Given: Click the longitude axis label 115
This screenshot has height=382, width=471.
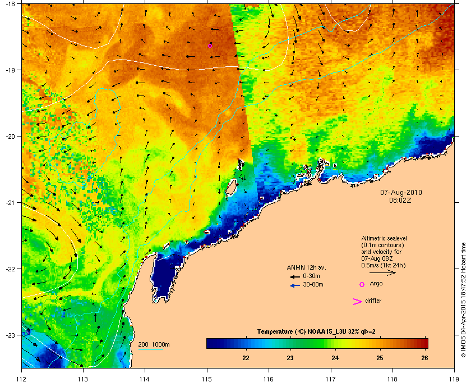Looking at the screenshot, I should [207, 379].
